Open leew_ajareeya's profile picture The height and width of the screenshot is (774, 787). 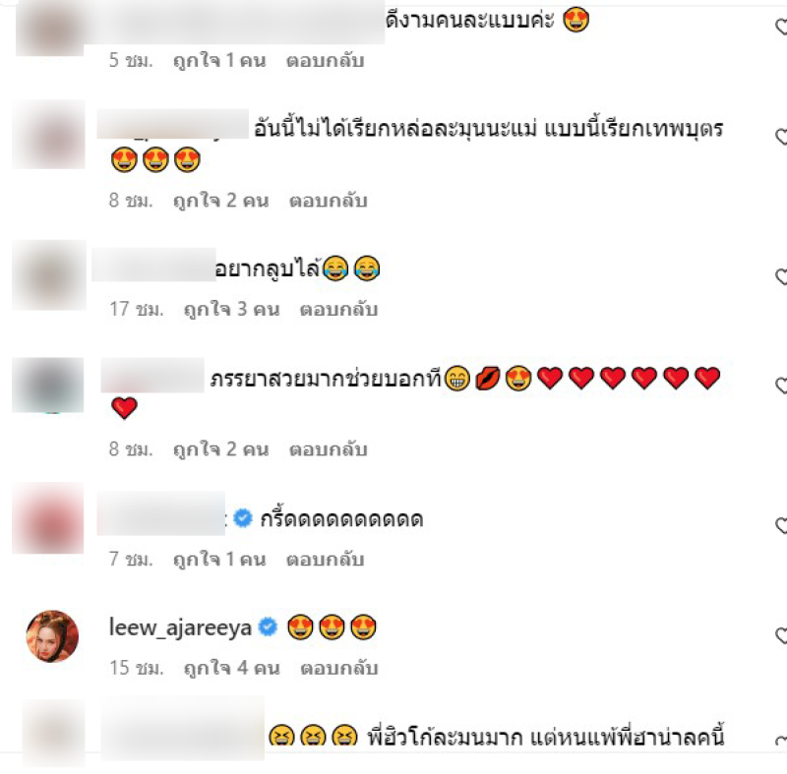(52, 636)
